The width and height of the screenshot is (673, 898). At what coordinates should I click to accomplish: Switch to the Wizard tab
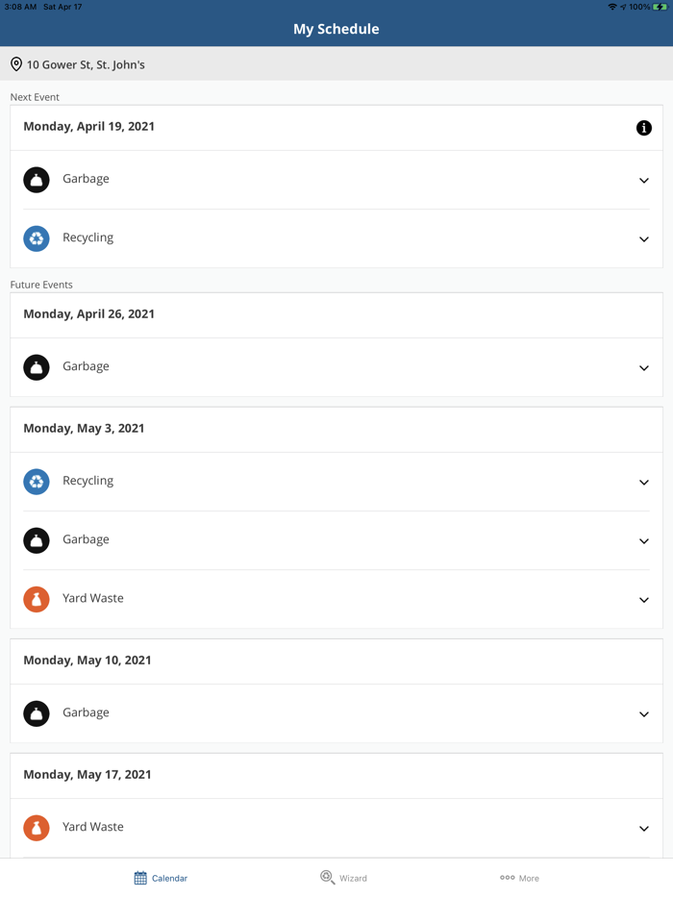(343, 878)
